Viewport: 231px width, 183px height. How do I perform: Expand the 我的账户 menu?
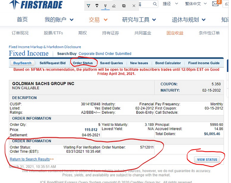pyautogui.click(x=59, y=19)
